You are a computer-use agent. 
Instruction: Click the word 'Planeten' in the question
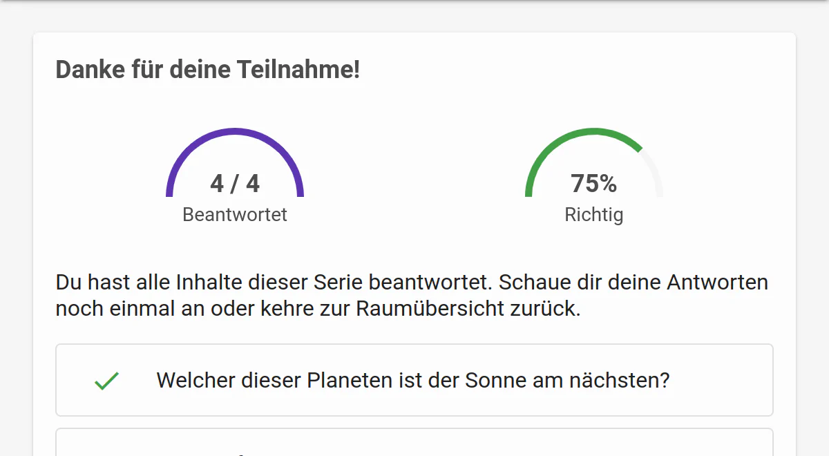point(348,381)
